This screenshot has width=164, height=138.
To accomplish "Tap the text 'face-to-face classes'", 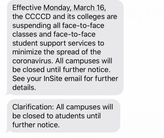I will click(x=58, y=30).
